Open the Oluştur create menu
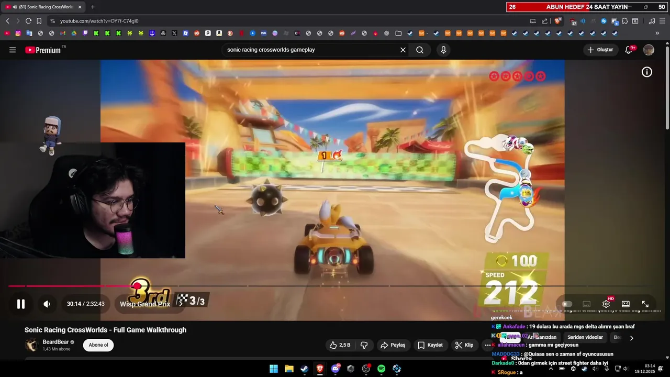The height and width of the screenshot is (377, 670). pos(600,50)
